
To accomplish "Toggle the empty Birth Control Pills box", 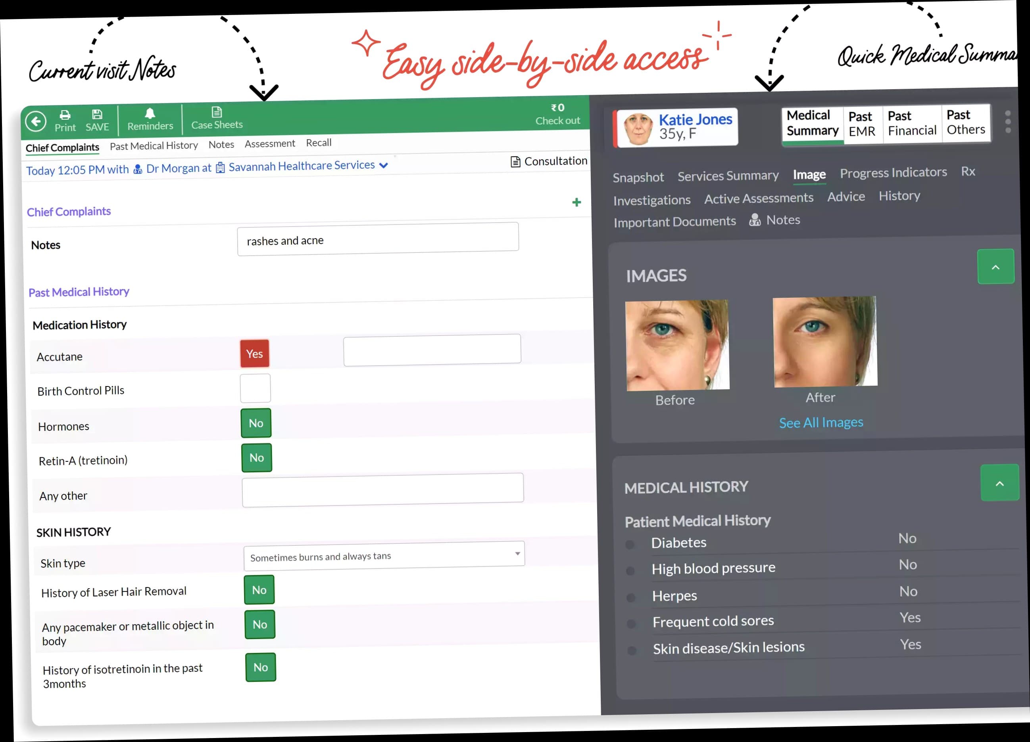I will pyautogui.click(x=255, y=388).
